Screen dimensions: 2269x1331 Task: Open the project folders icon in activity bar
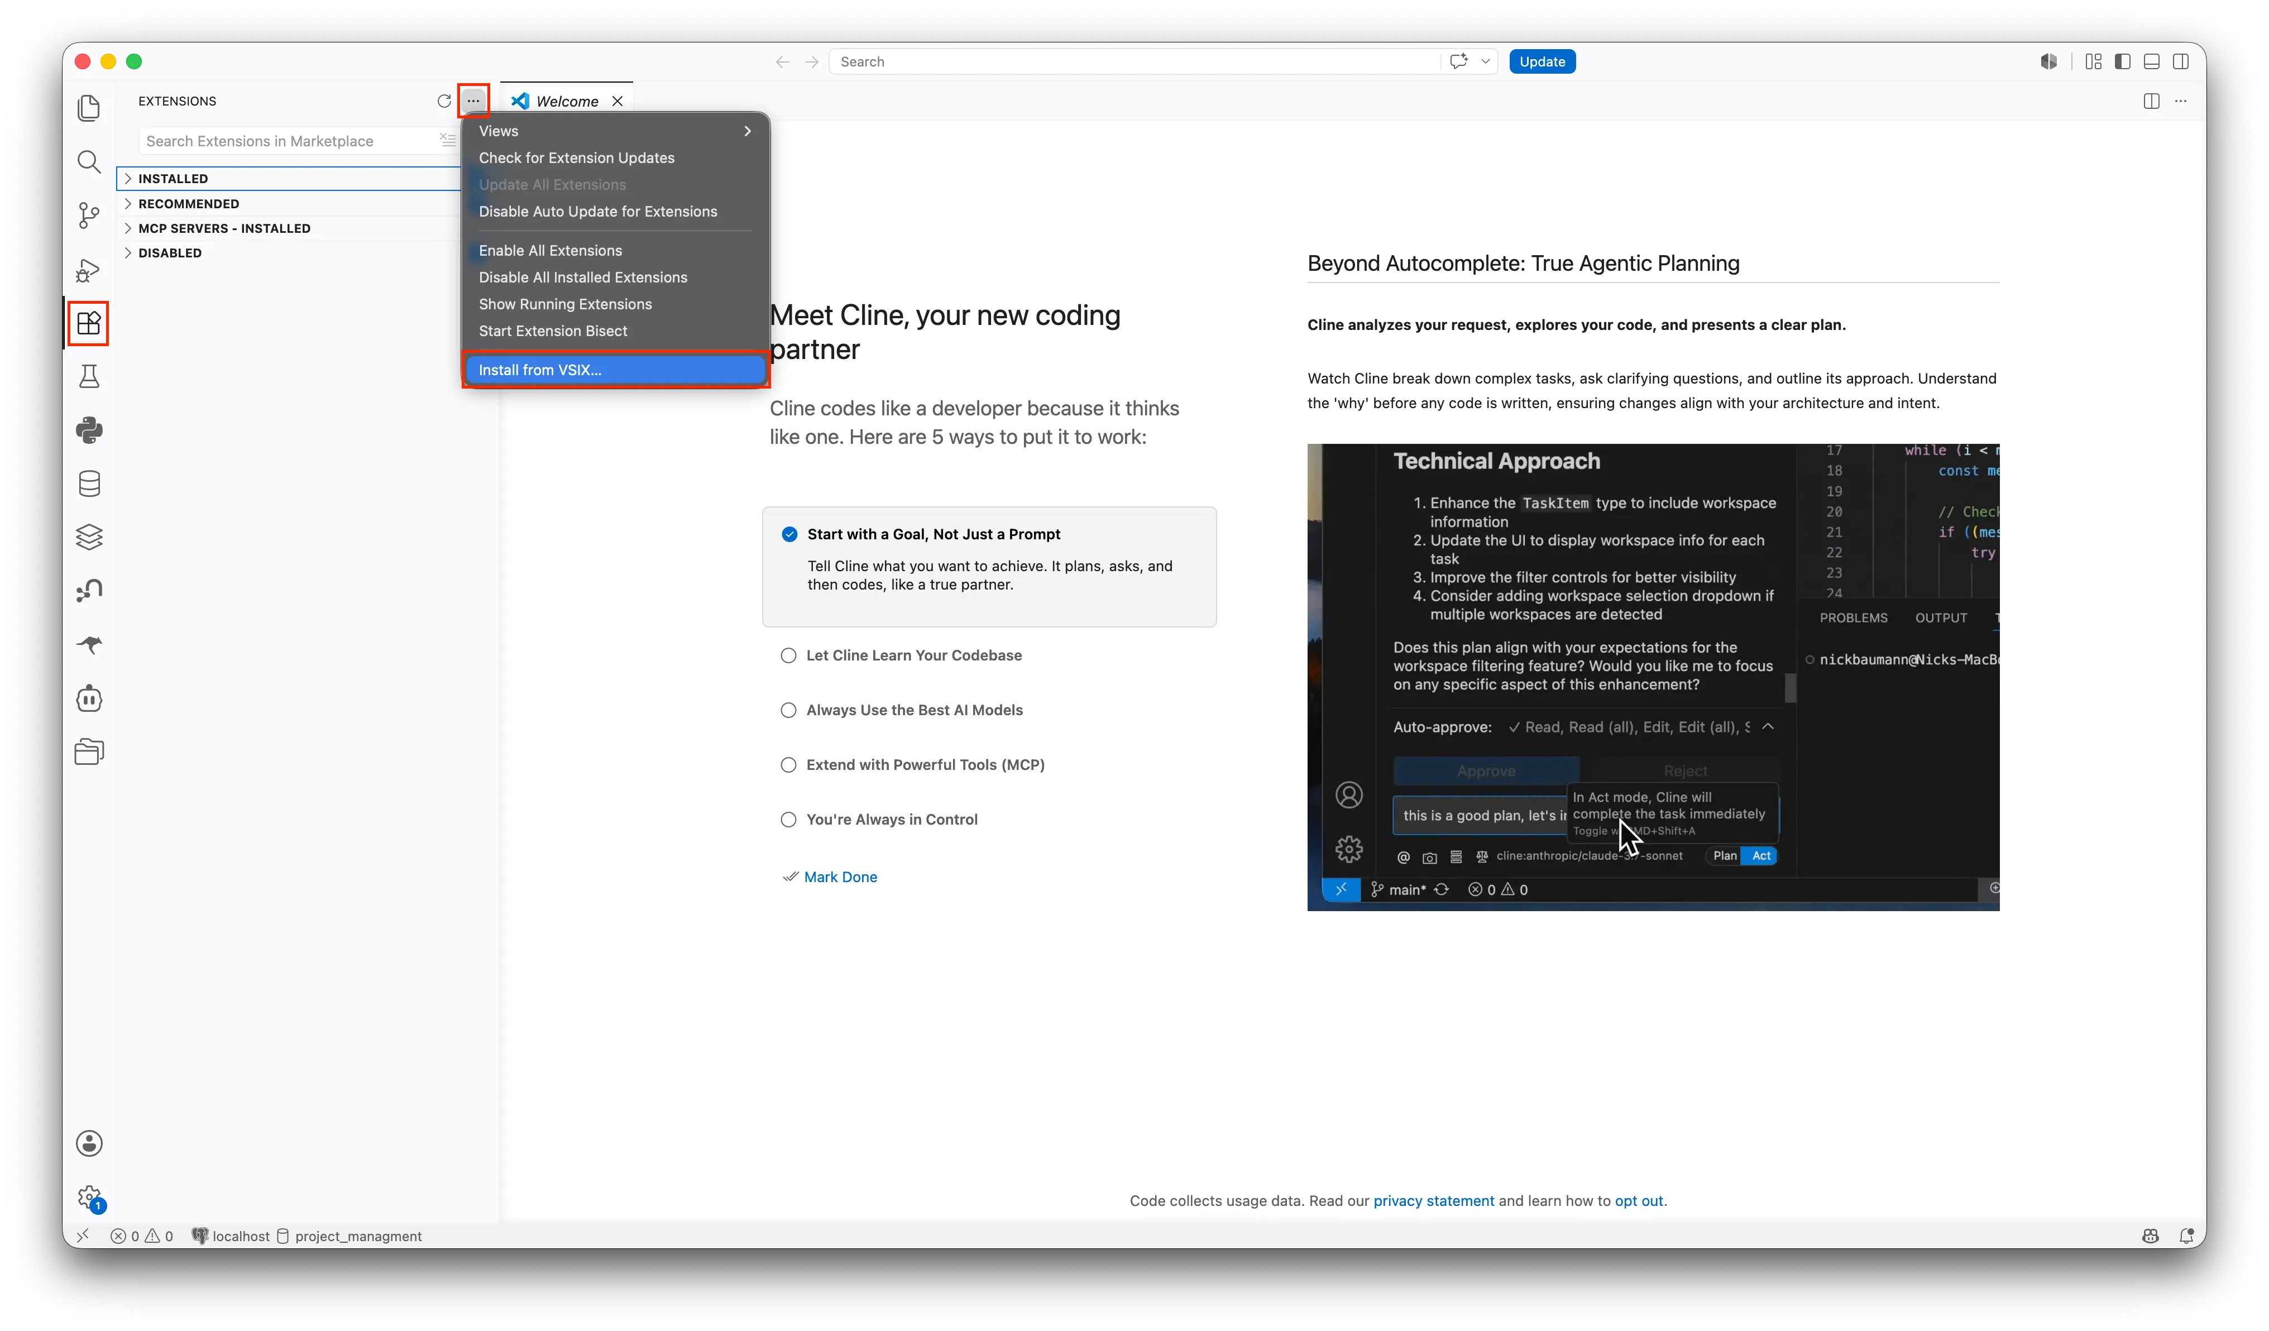pyautogui.click(x=88, y=752)
